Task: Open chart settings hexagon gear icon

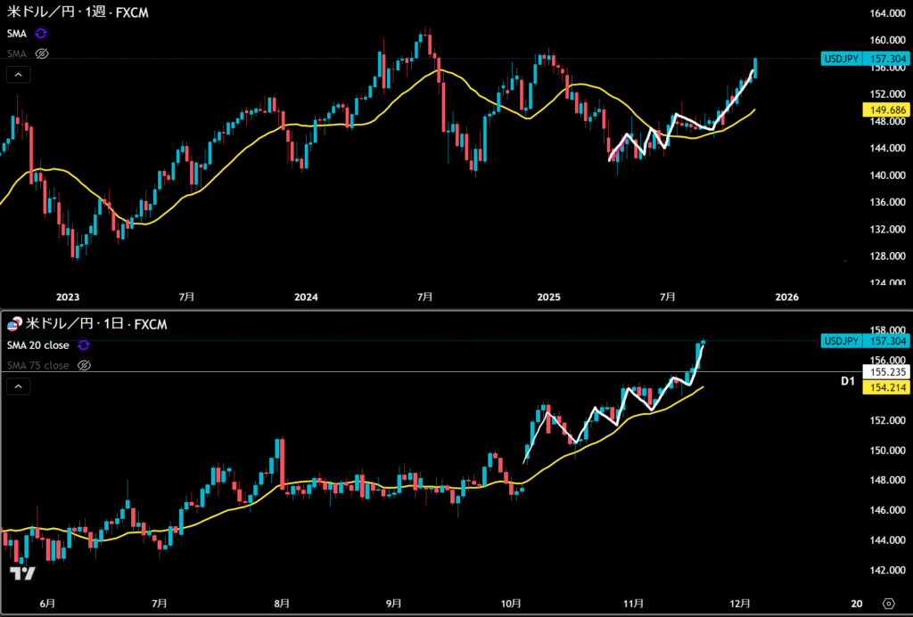Action: (888, 603)
